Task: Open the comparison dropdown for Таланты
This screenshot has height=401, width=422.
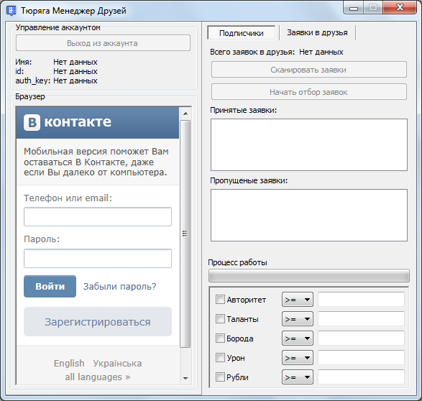Action: 298,318
